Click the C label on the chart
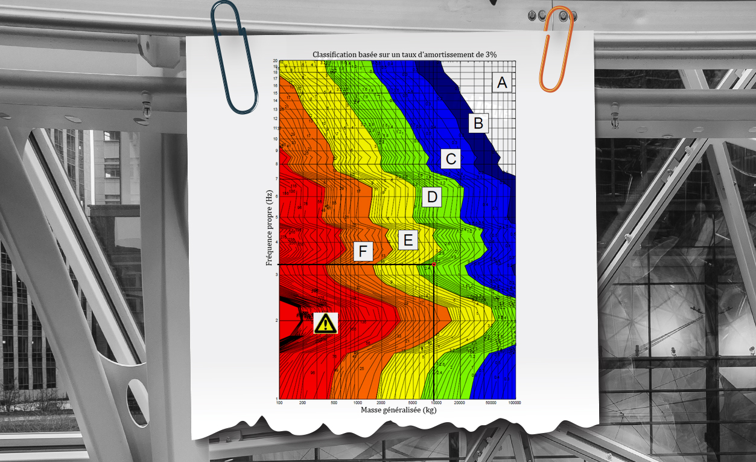Viewport: 756px width, 462px height. coord(450,159)
